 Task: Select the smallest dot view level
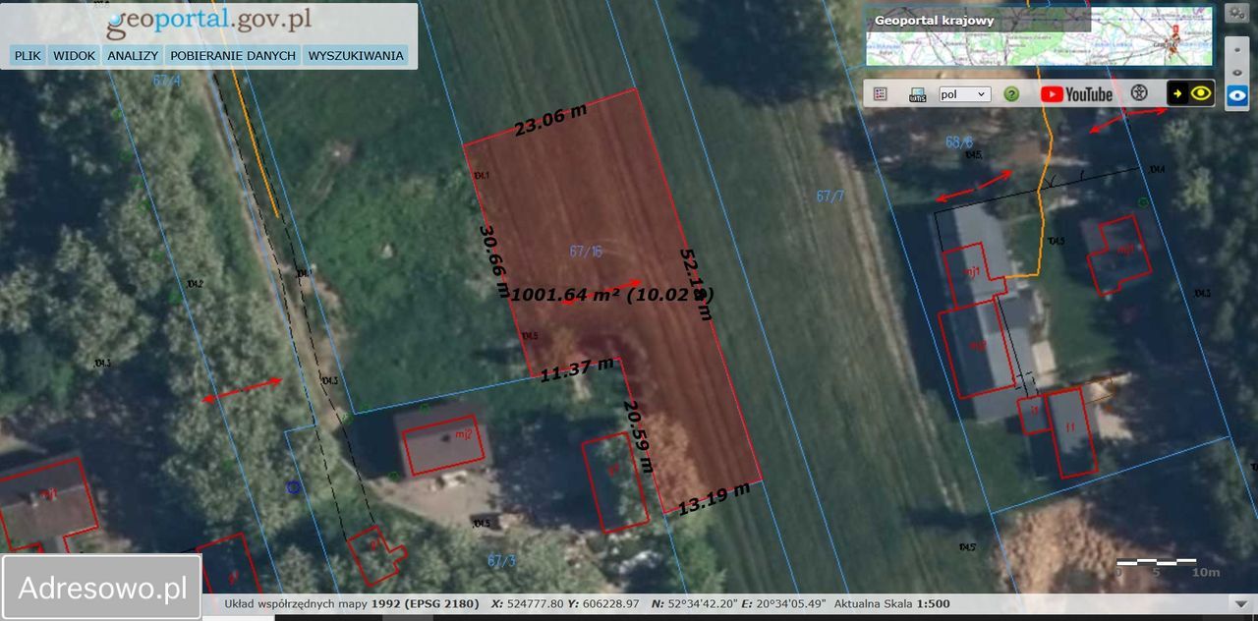pos(1236,48)
